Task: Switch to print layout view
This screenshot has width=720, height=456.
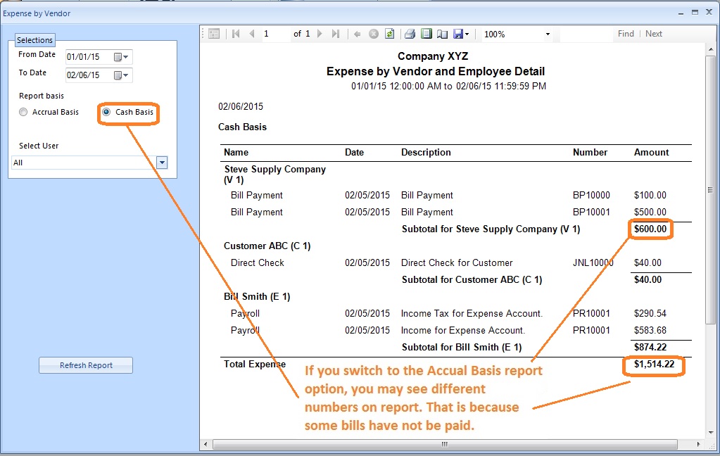Action: pyautogui.click(x=426, y=34)
